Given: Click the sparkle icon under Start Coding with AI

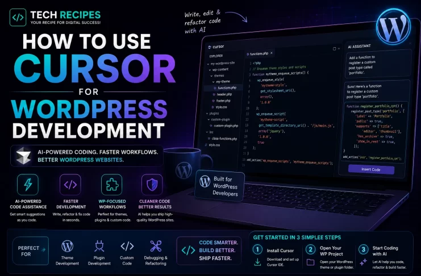Looking at the screenshot, I should [x=363, y=262].
